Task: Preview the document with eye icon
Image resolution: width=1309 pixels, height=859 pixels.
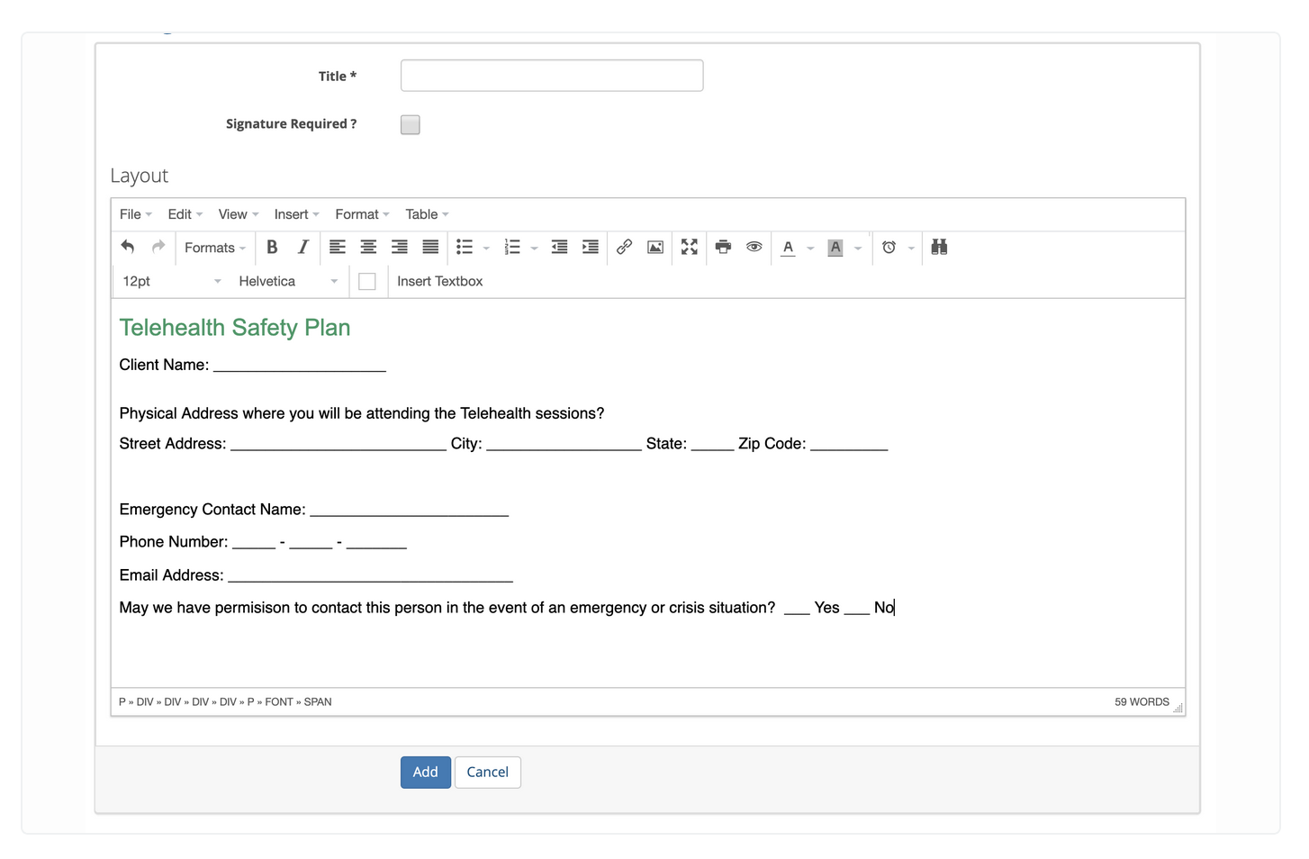Action: [x=754, y=247]
